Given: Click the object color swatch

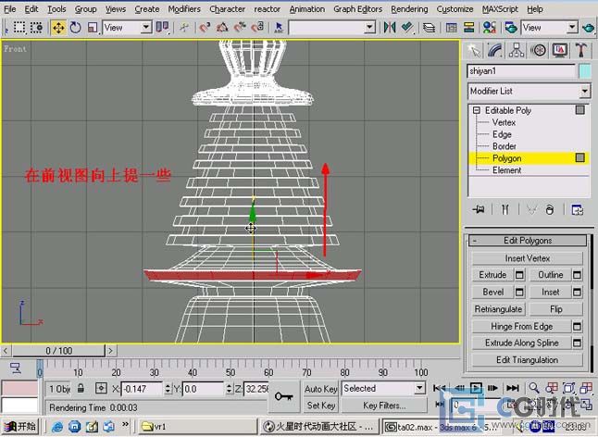Looking at the screenshot, I should point(585,71).
